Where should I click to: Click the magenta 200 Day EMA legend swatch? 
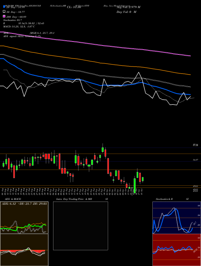[4, 17]
